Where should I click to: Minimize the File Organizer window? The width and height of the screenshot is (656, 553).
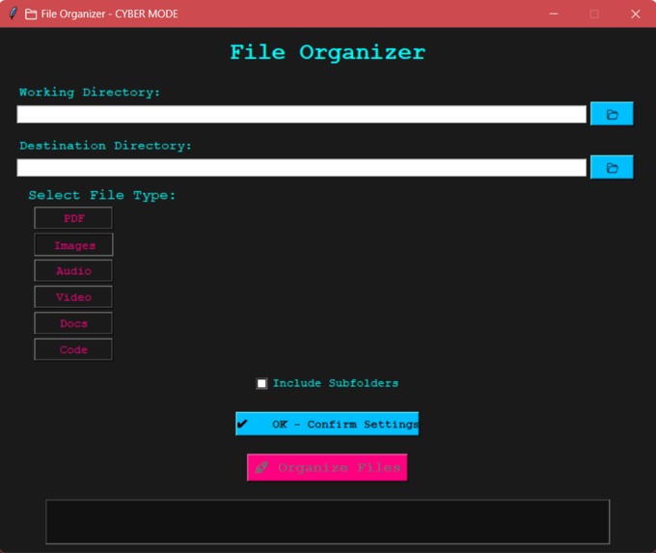(554, 14)
